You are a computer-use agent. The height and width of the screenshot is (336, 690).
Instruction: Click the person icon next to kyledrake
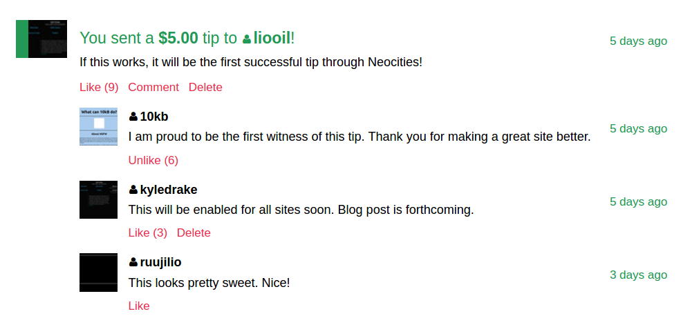[x=133, y=190]
